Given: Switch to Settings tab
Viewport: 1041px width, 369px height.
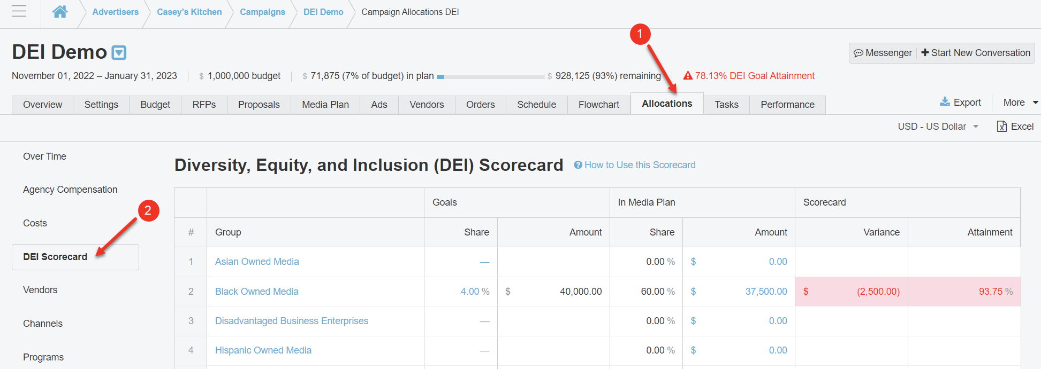Looking at the screenshot, I should (x=101, y=105).
